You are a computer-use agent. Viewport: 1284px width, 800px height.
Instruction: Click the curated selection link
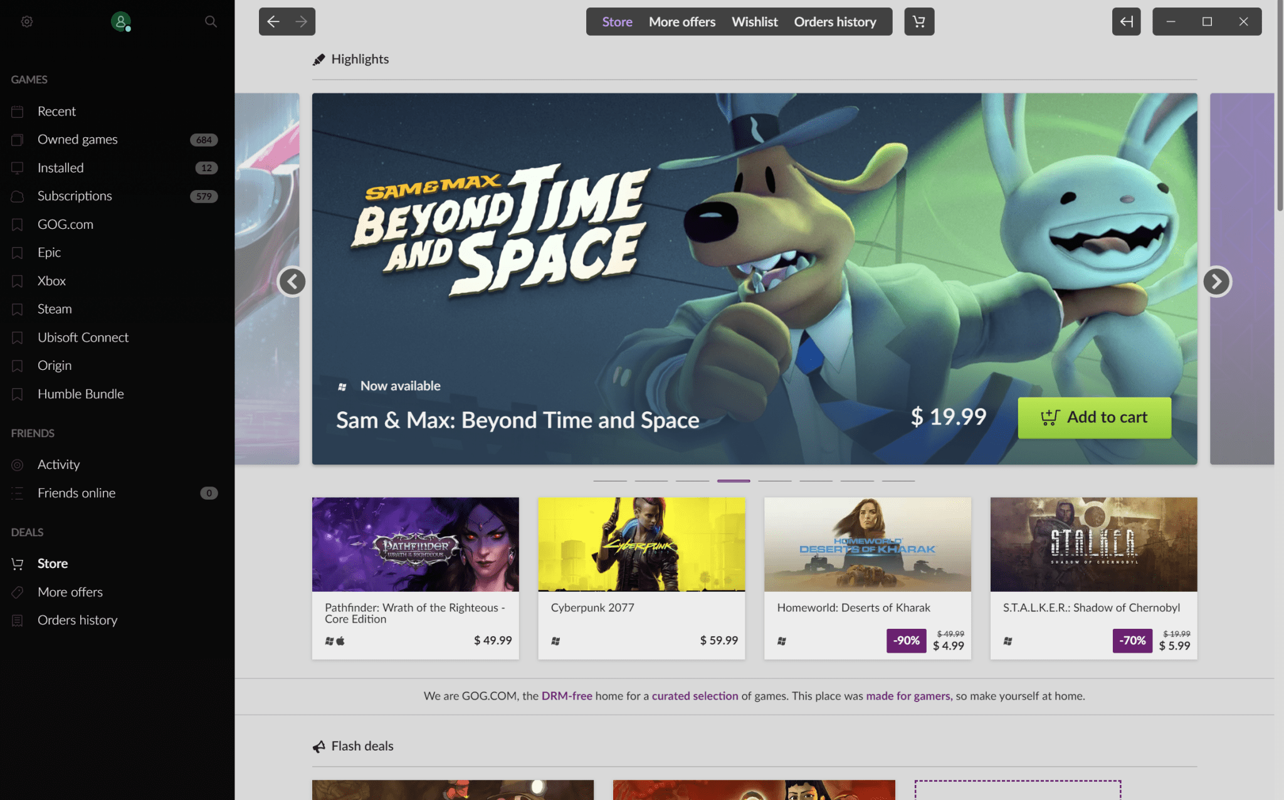695,696
